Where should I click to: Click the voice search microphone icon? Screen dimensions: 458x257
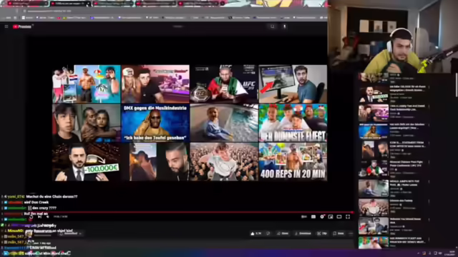(285, 26)
